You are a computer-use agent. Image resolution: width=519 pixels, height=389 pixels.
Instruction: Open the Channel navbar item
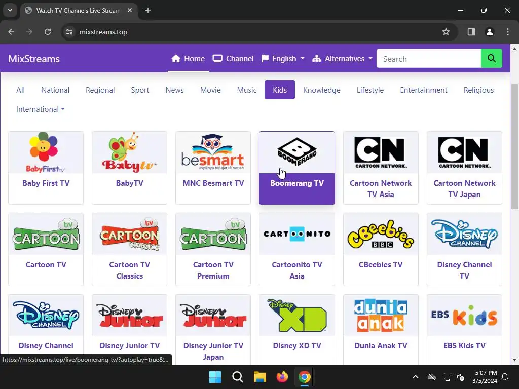(233, 59)
